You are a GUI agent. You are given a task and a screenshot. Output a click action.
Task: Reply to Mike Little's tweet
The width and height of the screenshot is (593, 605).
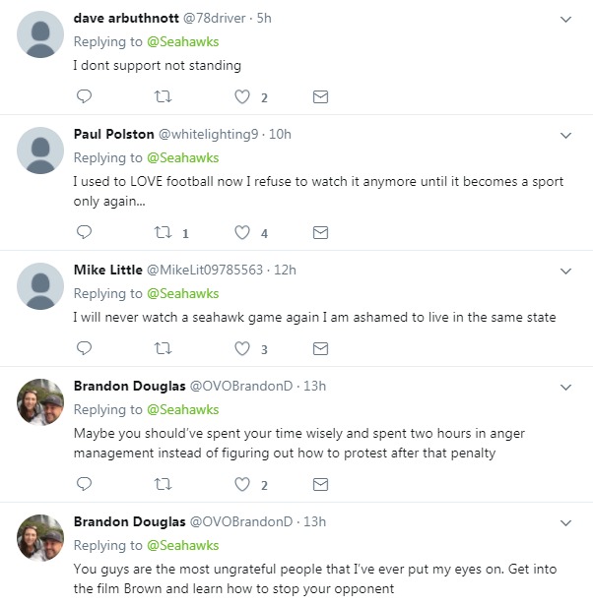pos(84,347)
